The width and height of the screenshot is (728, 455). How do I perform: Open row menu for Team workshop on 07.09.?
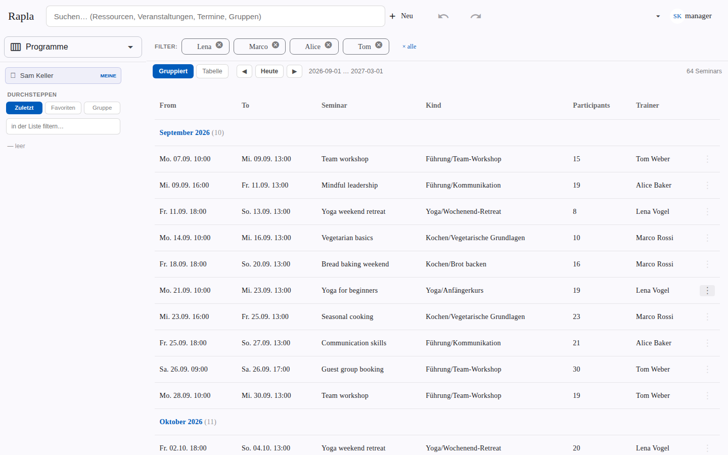(707, 159)
